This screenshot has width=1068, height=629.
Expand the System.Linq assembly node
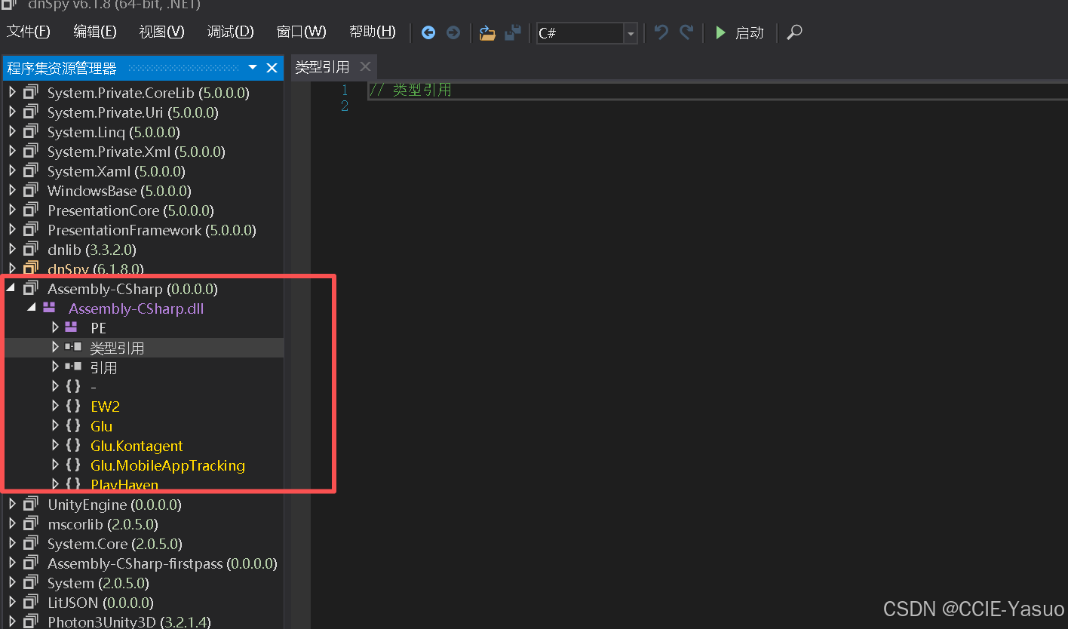click(12, 131)
